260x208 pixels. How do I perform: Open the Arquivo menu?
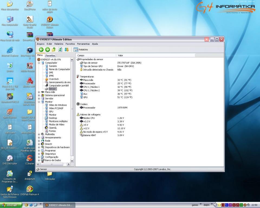(40, 44)
